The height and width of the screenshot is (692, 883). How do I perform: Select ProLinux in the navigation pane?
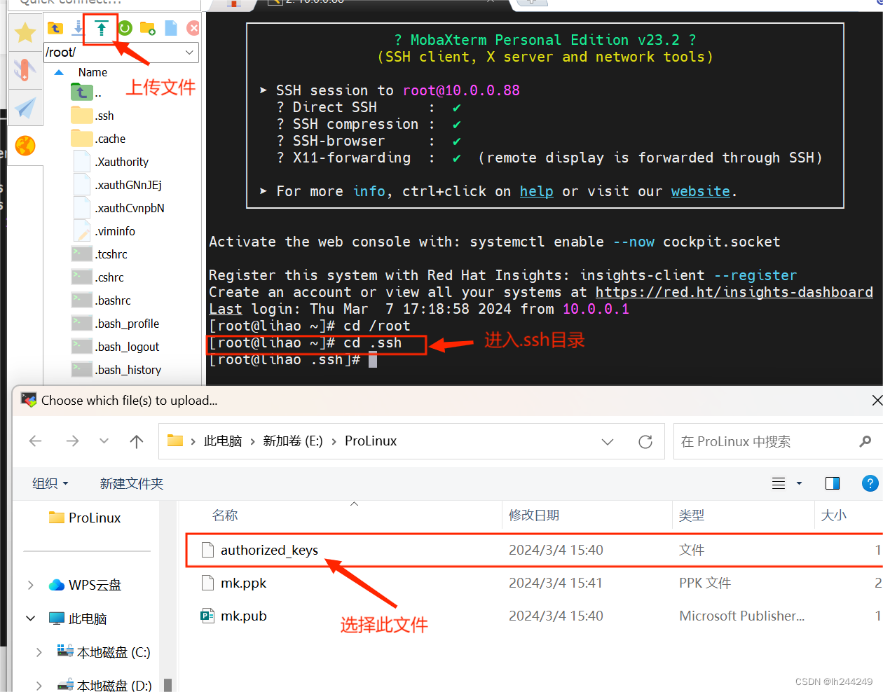[x=85, y=518]
